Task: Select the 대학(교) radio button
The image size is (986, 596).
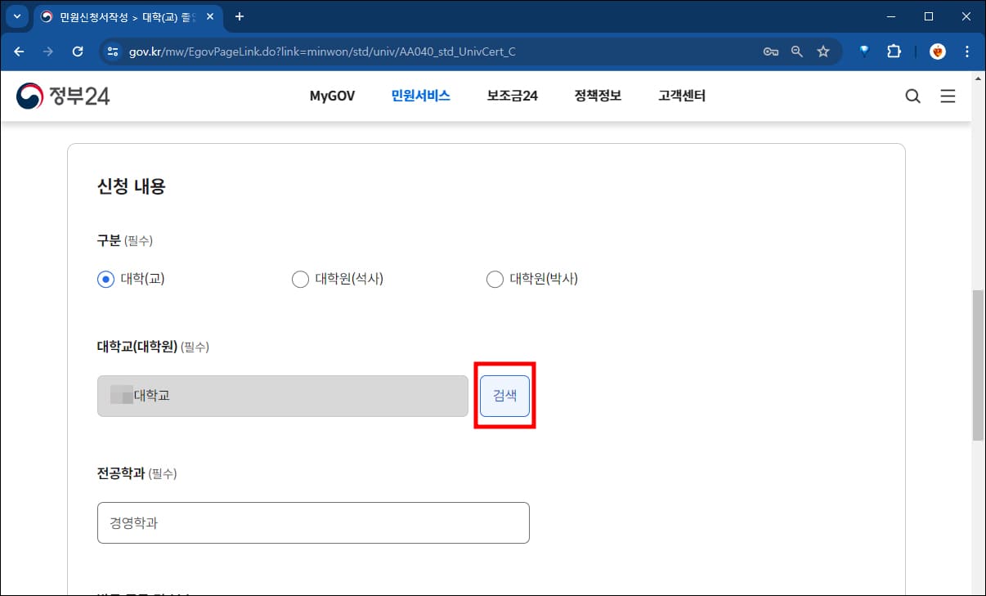Action: tap(105, 279)
